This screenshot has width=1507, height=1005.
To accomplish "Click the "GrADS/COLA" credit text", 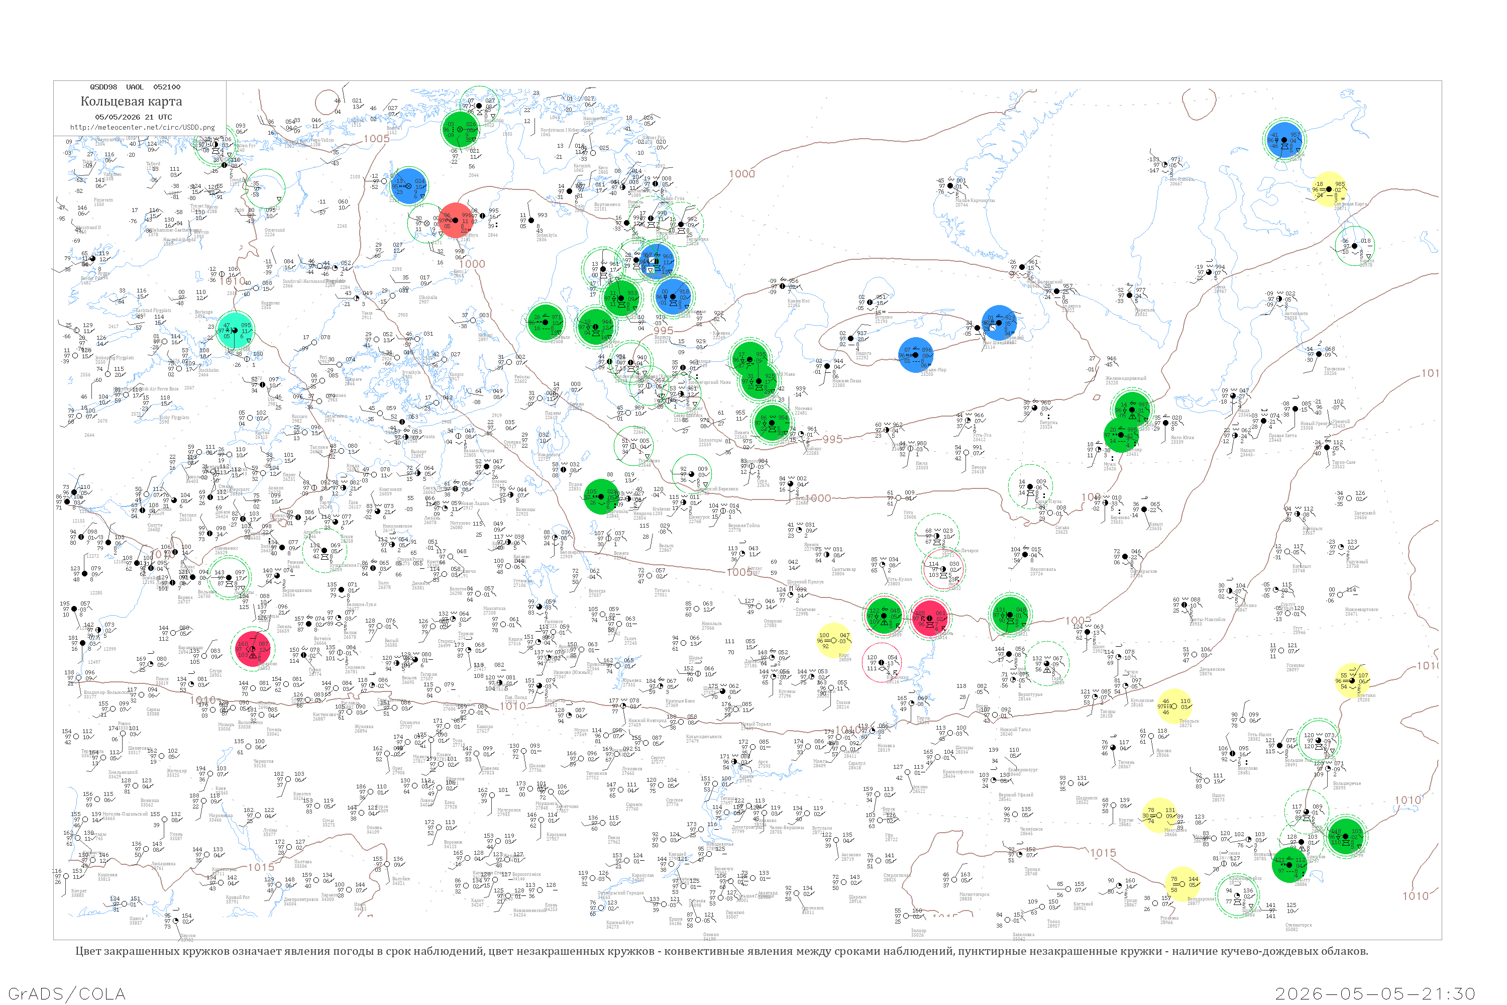I will pyautogui.click(x=67, y=993).
